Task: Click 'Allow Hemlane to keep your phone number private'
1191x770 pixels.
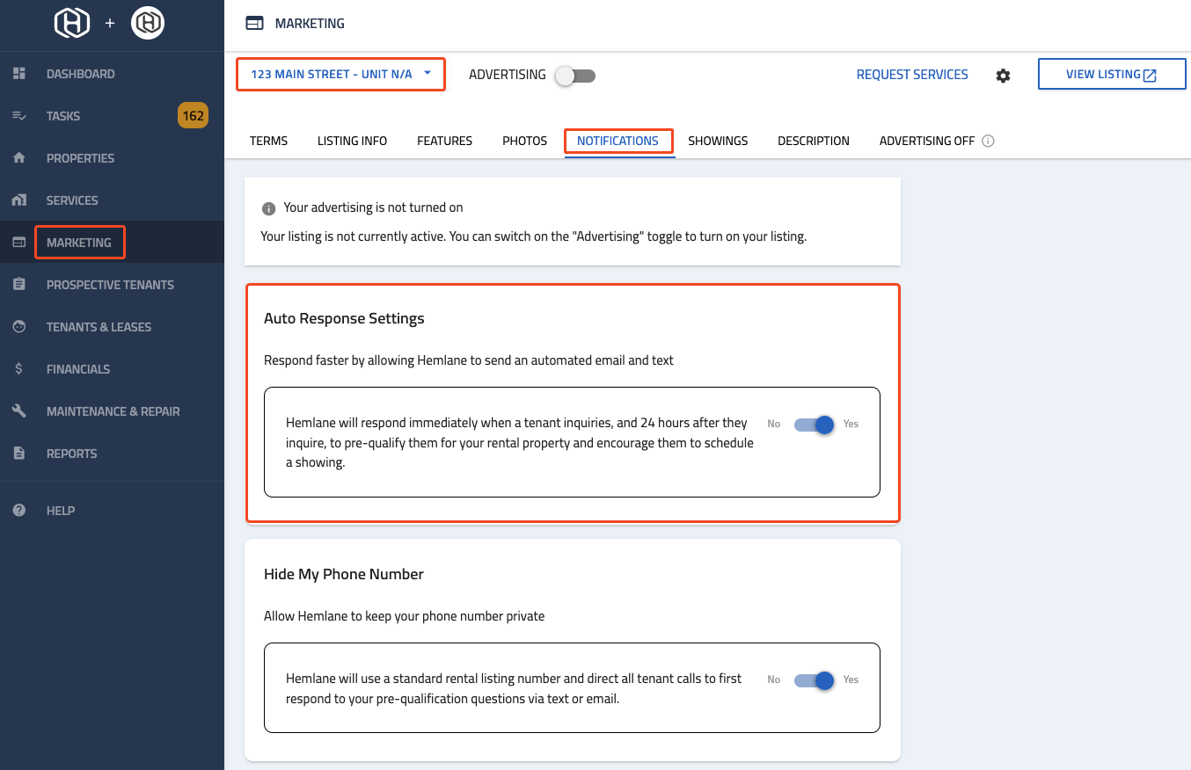Action: pos(405,616)
